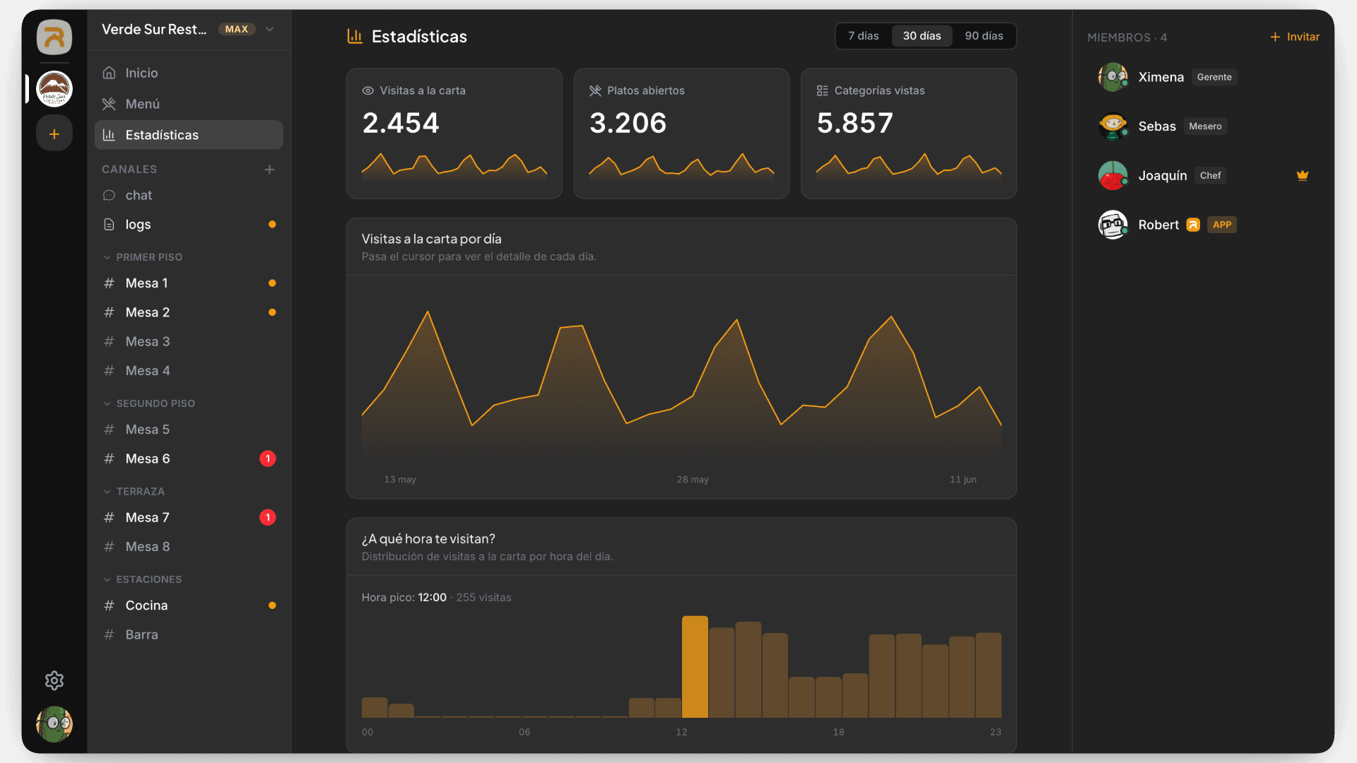Select the 30 días range
This screenshot has height=763, width=1357.
click(922, 36)
